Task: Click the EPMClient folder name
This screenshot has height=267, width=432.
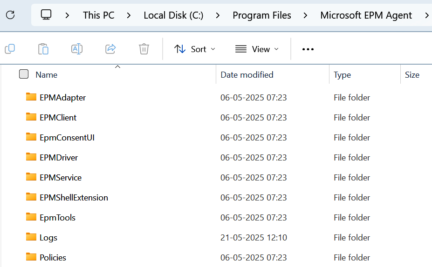Action: [x=58, y=118]
